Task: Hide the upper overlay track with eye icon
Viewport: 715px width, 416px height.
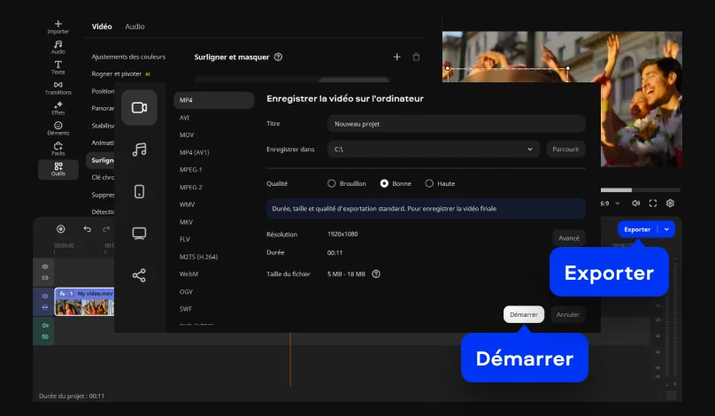Action: click(x=44, y=266)
